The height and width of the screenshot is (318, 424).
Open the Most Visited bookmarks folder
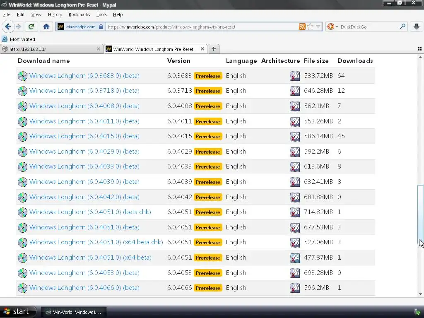tap(18, 39)
